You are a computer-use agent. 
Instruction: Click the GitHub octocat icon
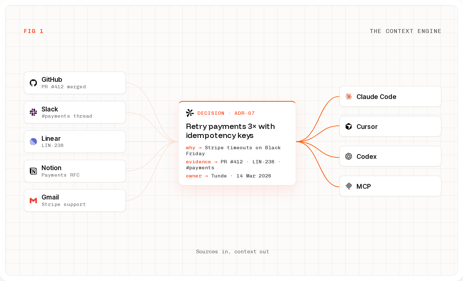[x=33, y=83]
